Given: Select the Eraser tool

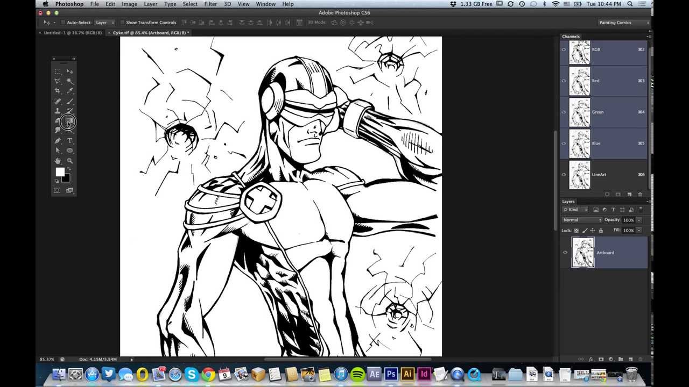Looking at the screenshot, I should click(x=58, y=121).
